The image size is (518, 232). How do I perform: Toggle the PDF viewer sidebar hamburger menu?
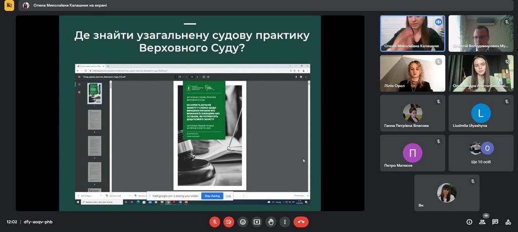point(78,77)
